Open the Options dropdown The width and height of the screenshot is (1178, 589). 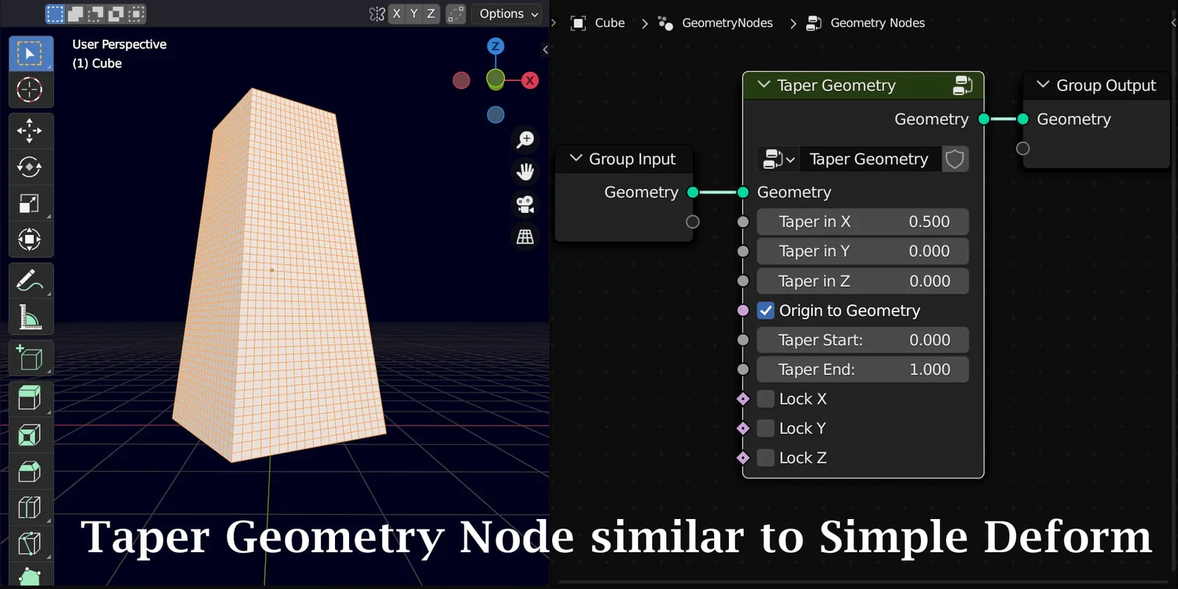tap(508, 13)
